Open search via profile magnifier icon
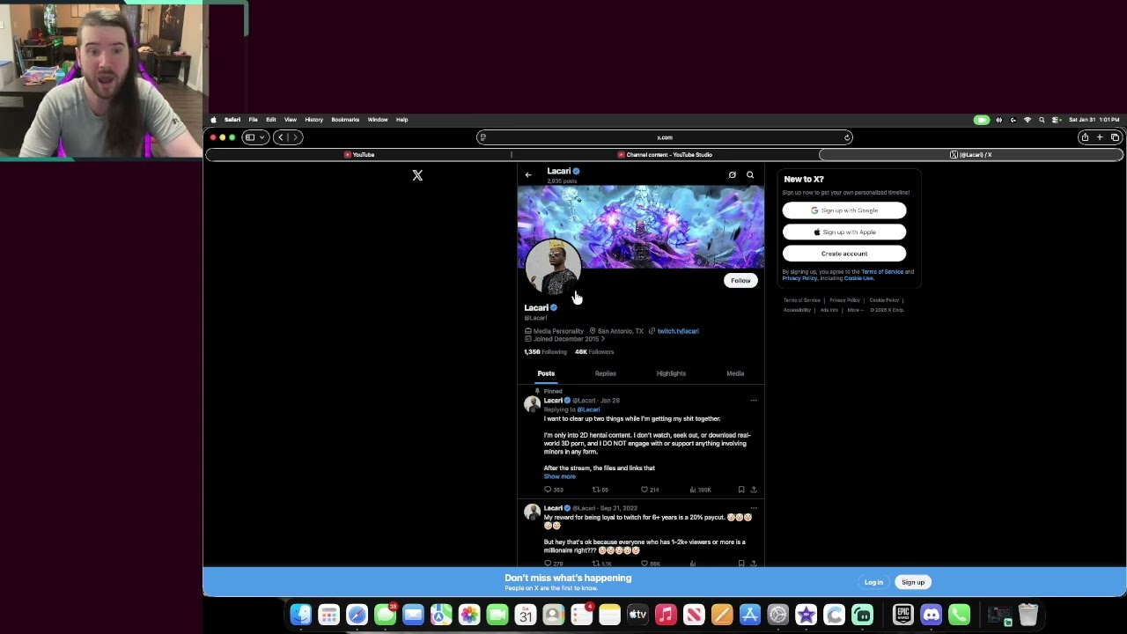 [x=750, y=175]
